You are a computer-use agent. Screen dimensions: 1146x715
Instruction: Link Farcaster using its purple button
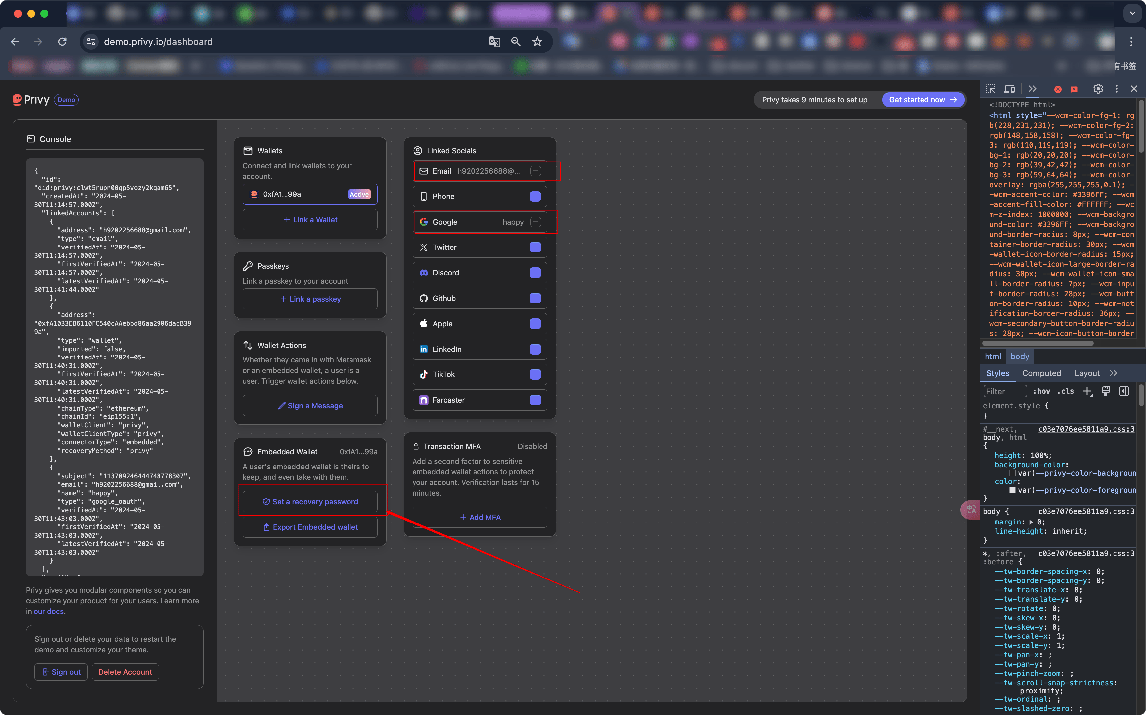(535, 400)
